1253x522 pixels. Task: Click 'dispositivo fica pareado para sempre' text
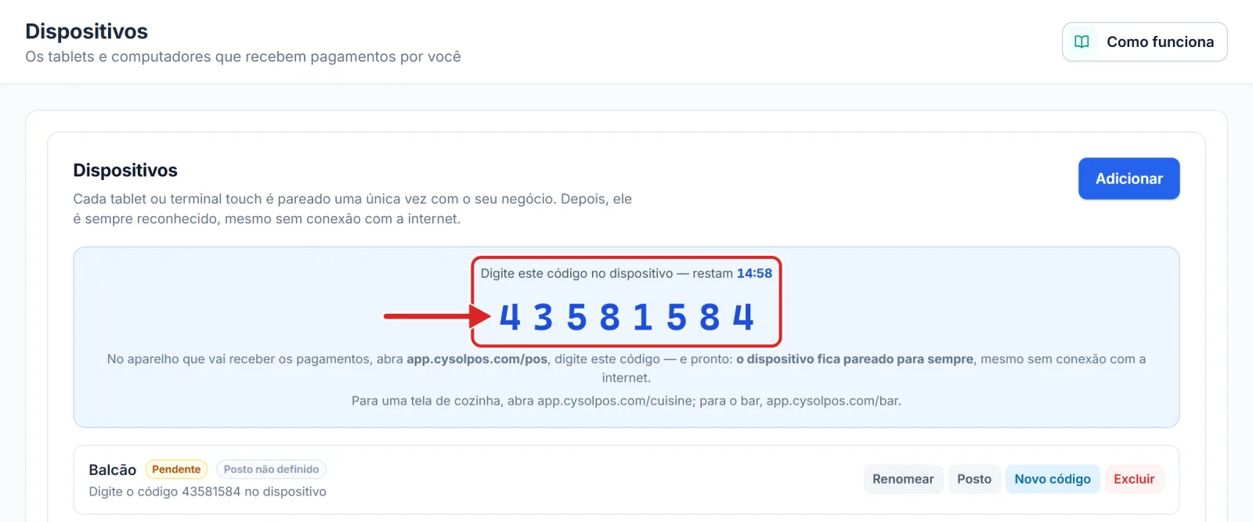[x=860, y=359]
